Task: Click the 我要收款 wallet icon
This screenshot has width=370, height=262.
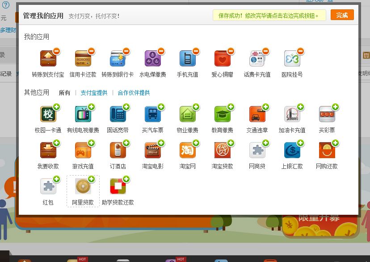Action: [x=48, y=150]
